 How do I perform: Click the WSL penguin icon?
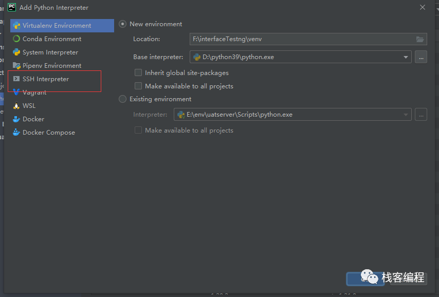[x=16, y=105]
